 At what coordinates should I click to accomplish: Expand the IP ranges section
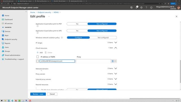pos(116,42)
